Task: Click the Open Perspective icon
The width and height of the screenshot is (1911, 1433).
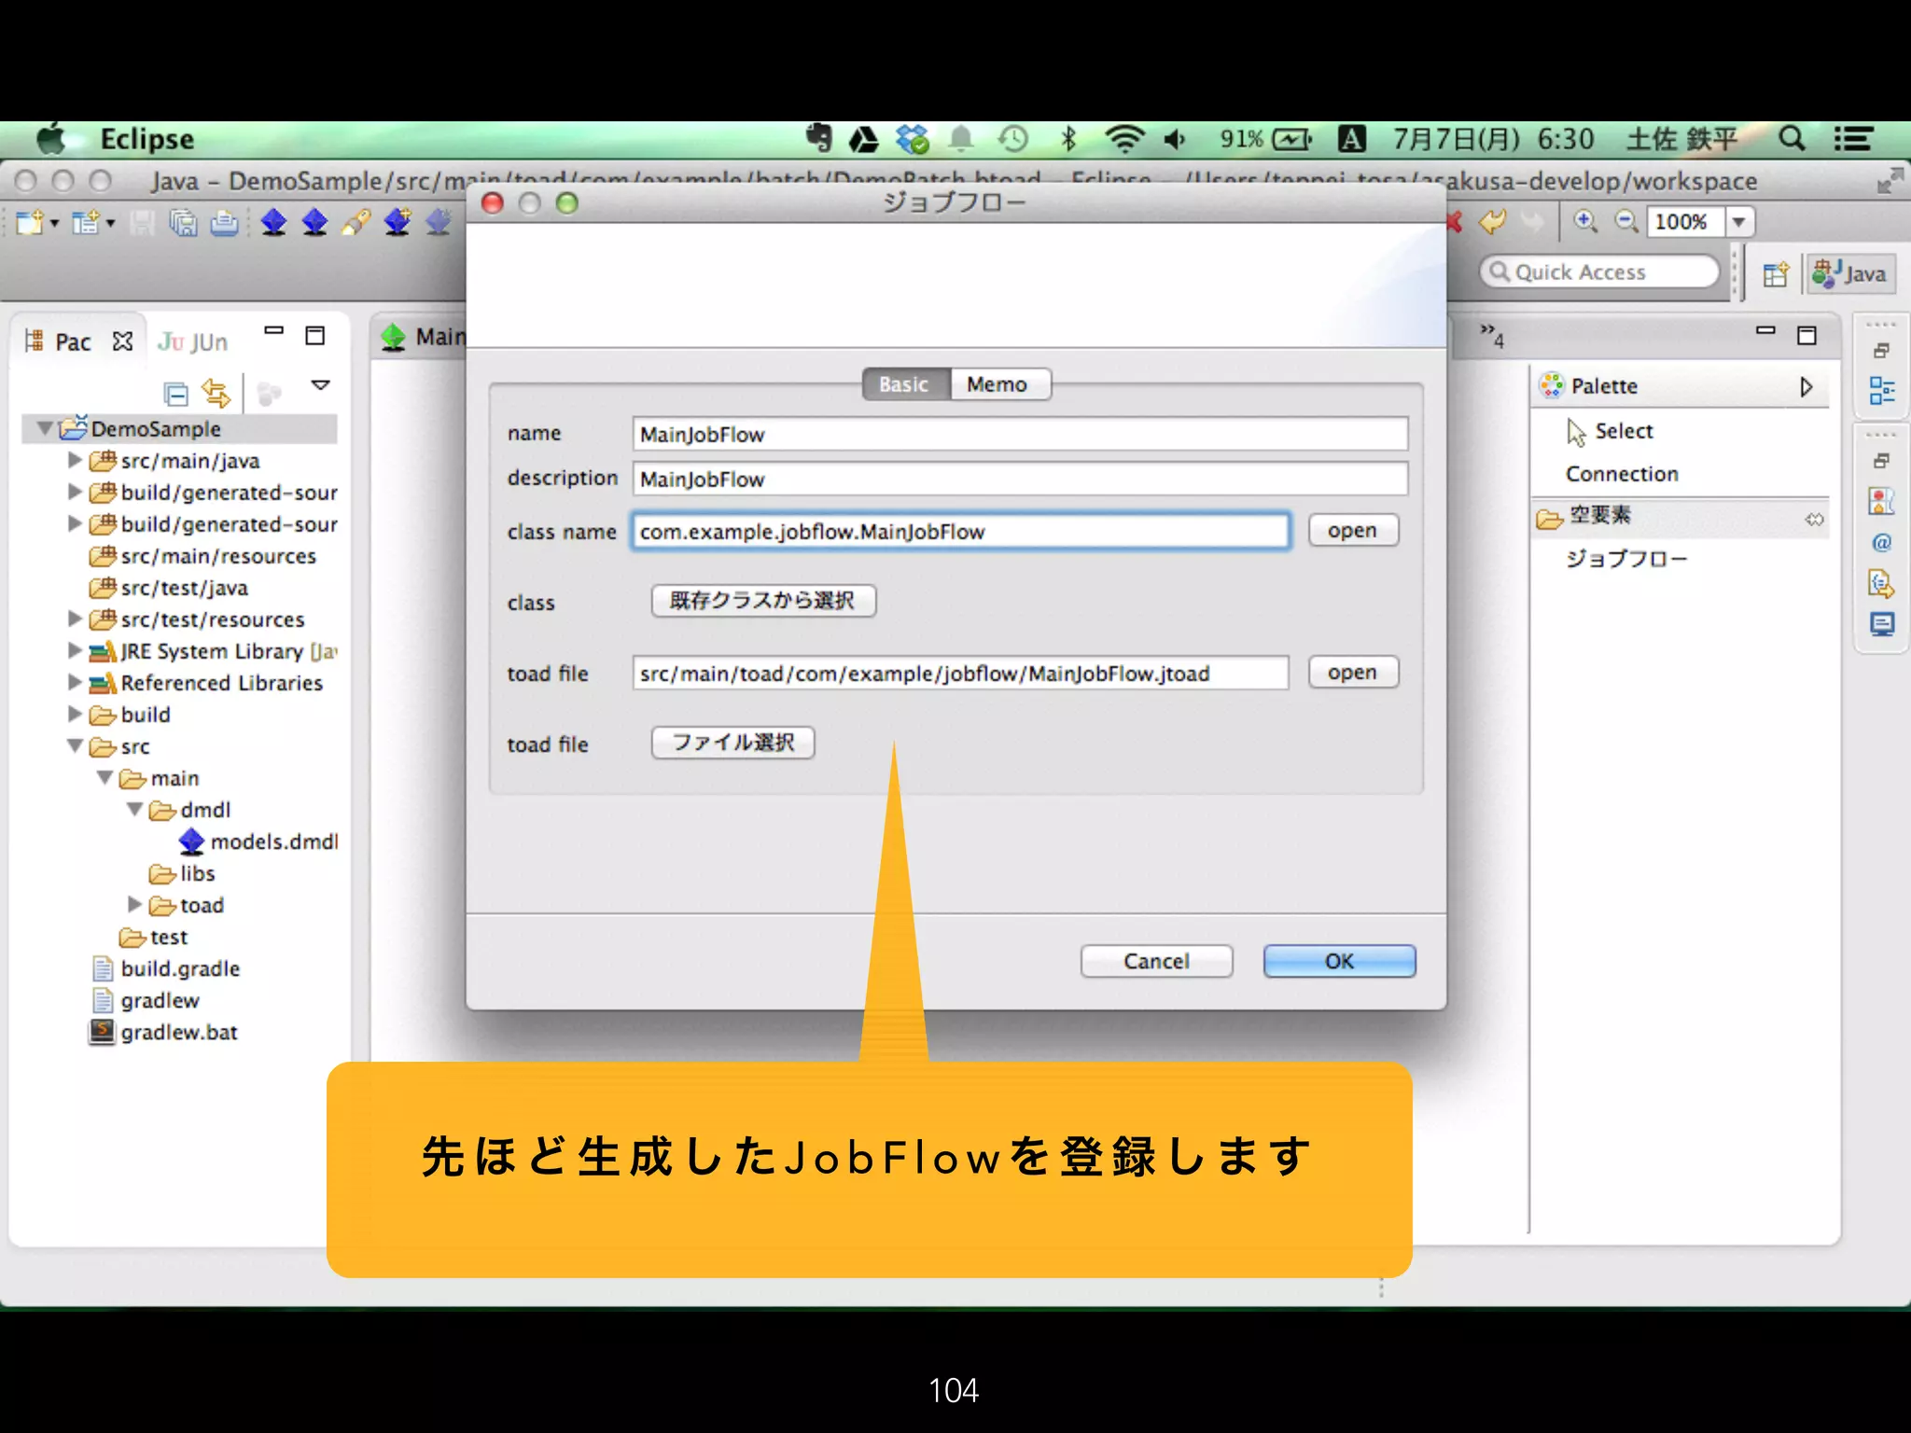Action: [x=1775, y=273]
